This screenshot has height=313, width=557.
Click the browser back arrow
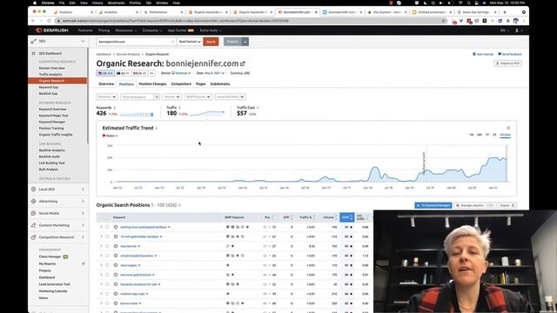(x=33, y=21)
